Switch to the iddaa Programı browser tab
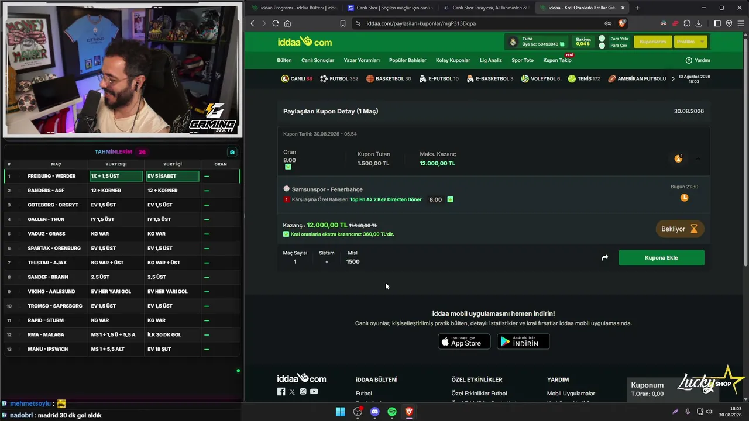The image size is (749, 421). point(294,8)
